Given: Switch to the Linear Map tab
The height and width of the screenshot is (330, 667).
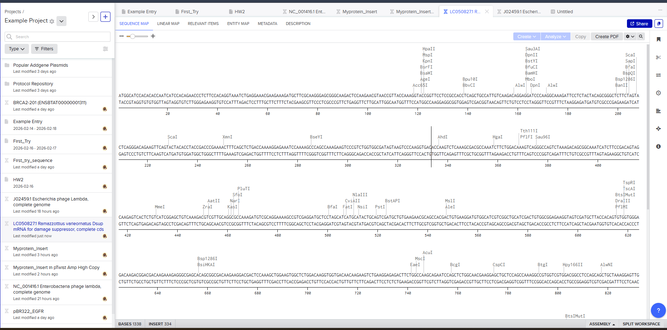Looking at the screenshot, I should click(x=168, y=24).
